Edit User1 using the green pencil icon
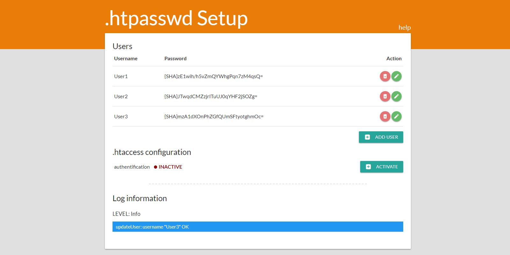Screen dimensions: 510x255 click(x=397, y=76)
